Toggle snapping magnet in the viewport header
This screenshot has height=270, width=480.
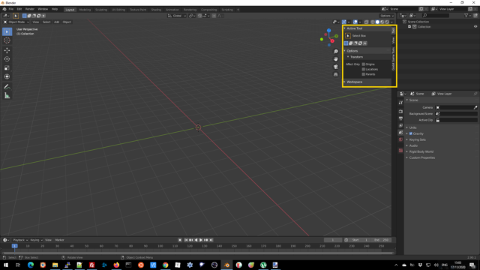(199, 16)
